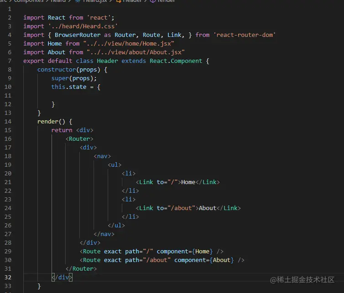Click component={About} on line 30
344x293 pixels.
(204, 260)
